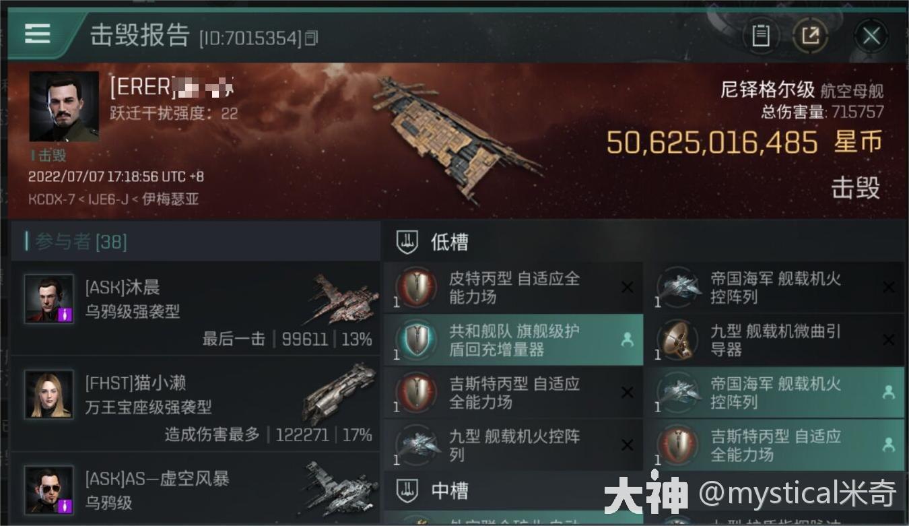Screen dimensions: 909x526
Task: Toggle dropped marker on highlighted 帝国海军 舰载机火控阵列
Action: (888, 393)
